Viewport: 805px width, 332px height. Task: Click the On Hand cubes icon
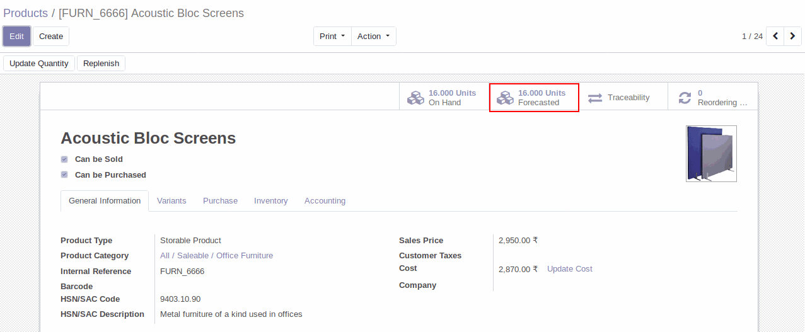tap(415, 98)
